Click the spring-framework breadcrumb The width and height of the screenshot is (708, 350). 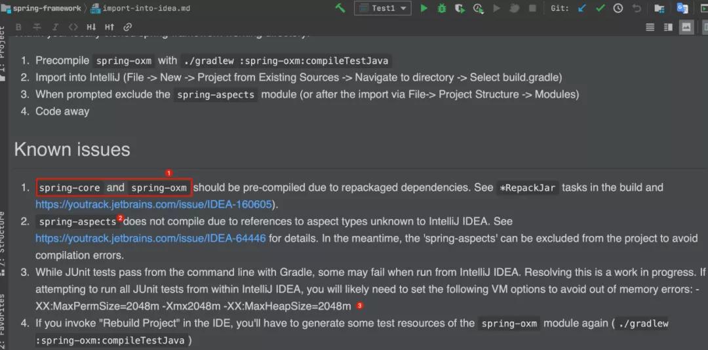click(47, 8)
